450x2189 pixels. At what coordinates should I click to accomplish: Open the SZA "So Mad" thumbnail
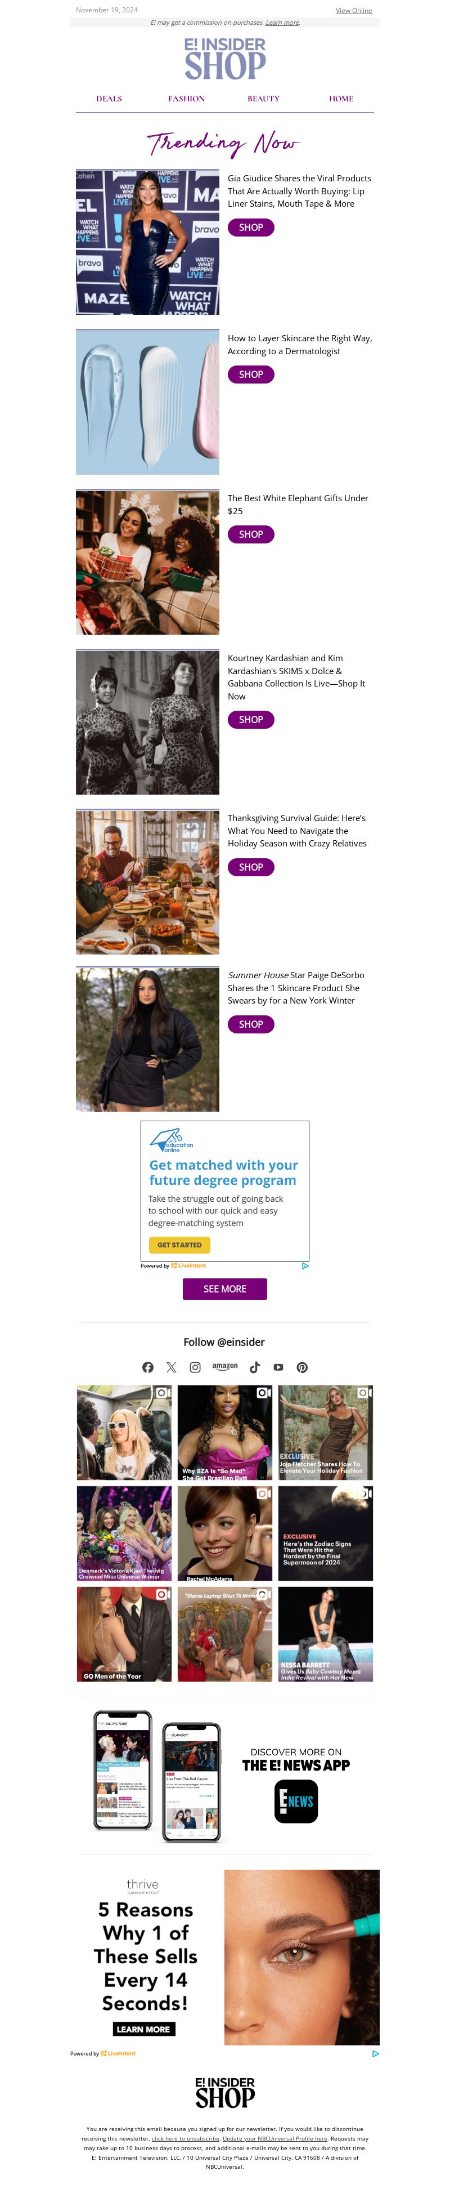pyautogui.click(x=225, y=1433)
